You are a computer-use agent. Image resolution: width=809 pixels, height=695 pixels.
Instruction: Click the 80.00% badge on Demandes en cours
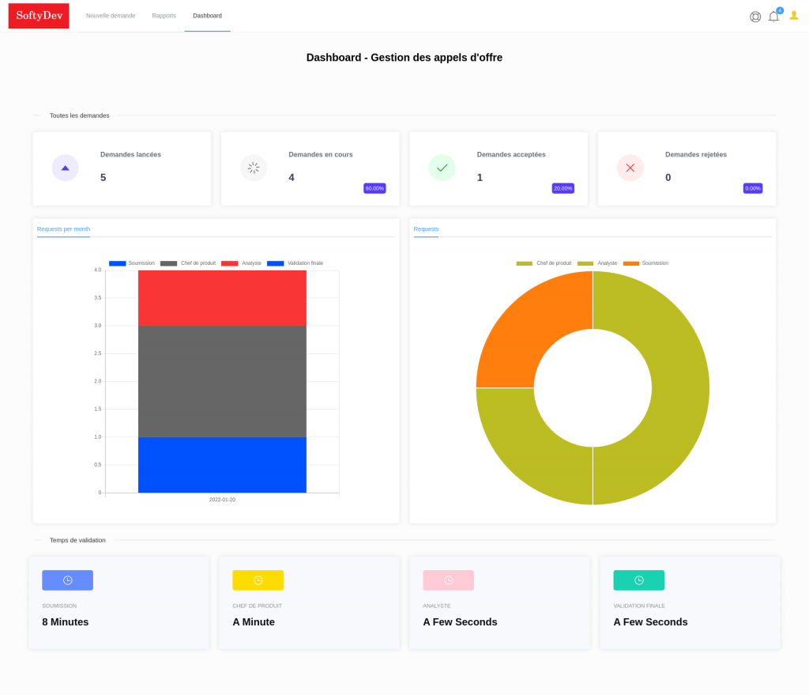(x=374, y=188)
